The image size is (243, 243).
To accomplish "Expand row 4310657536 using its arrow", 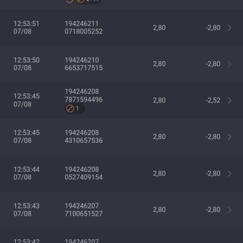I will click(x=230, y=137).
